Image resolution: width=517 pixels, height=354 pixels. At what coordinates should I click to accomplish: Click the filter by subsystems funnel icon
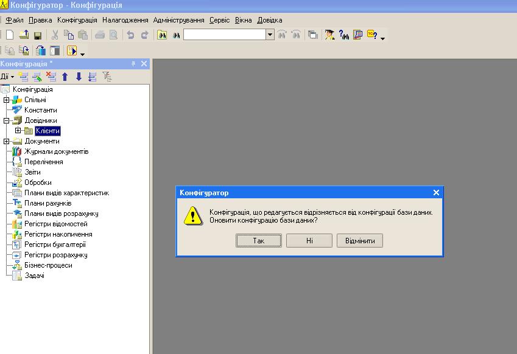pyautogui.click(x=107, y=77)
